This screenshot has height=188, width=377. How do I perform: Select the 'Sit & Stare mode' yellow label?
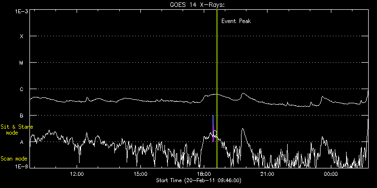[x=17, y=130]
